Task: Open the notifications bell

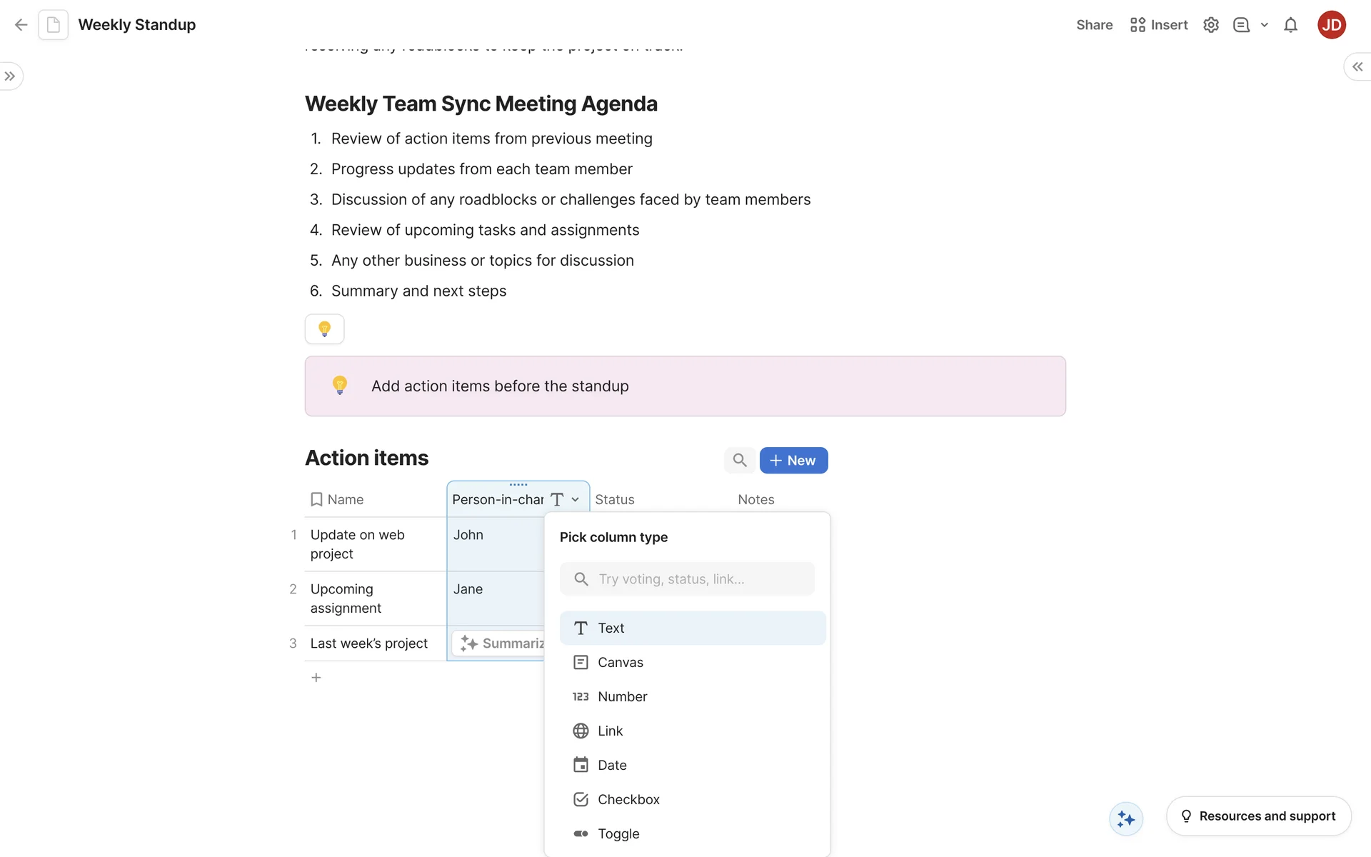Action: coord(1290,25)
